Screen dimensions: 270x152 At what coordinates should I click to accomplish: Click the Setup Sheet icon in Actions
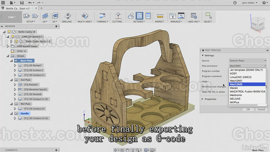click(148, 16)
